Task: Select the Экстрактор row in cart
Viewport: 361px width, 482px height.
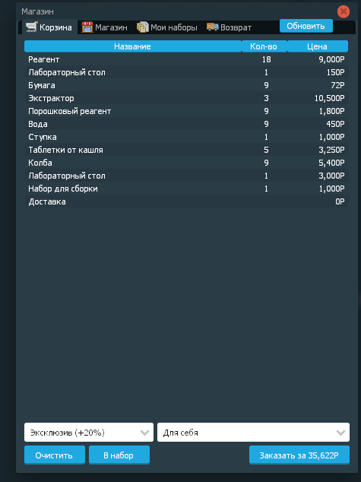Action: pos(186,98)
